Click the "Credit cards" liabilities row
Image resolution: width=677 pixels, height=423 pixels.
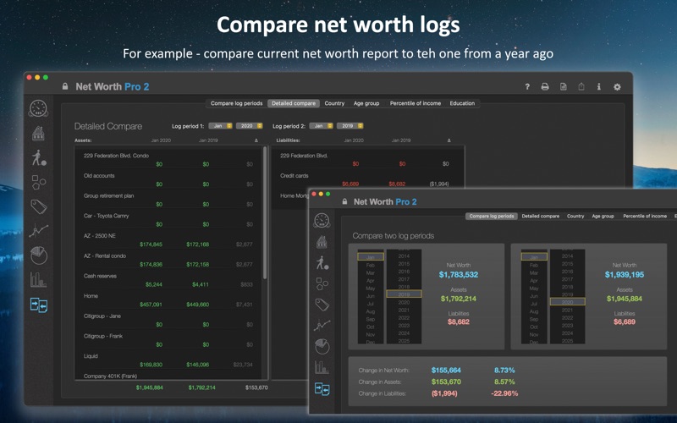[367, 179]
